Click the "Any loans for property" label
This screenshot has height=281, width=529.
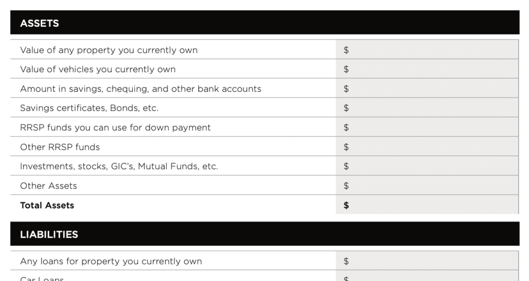111,261
